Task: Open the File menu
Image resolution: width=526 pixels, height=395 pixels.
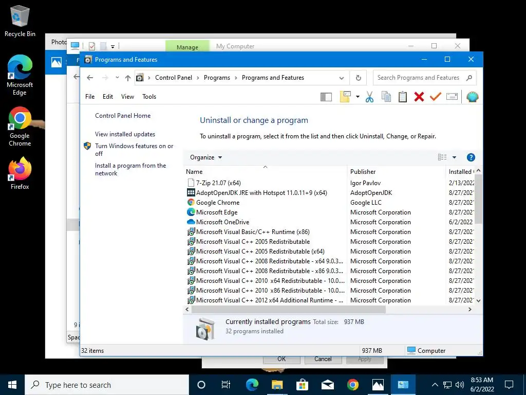Action: point(90,97)
